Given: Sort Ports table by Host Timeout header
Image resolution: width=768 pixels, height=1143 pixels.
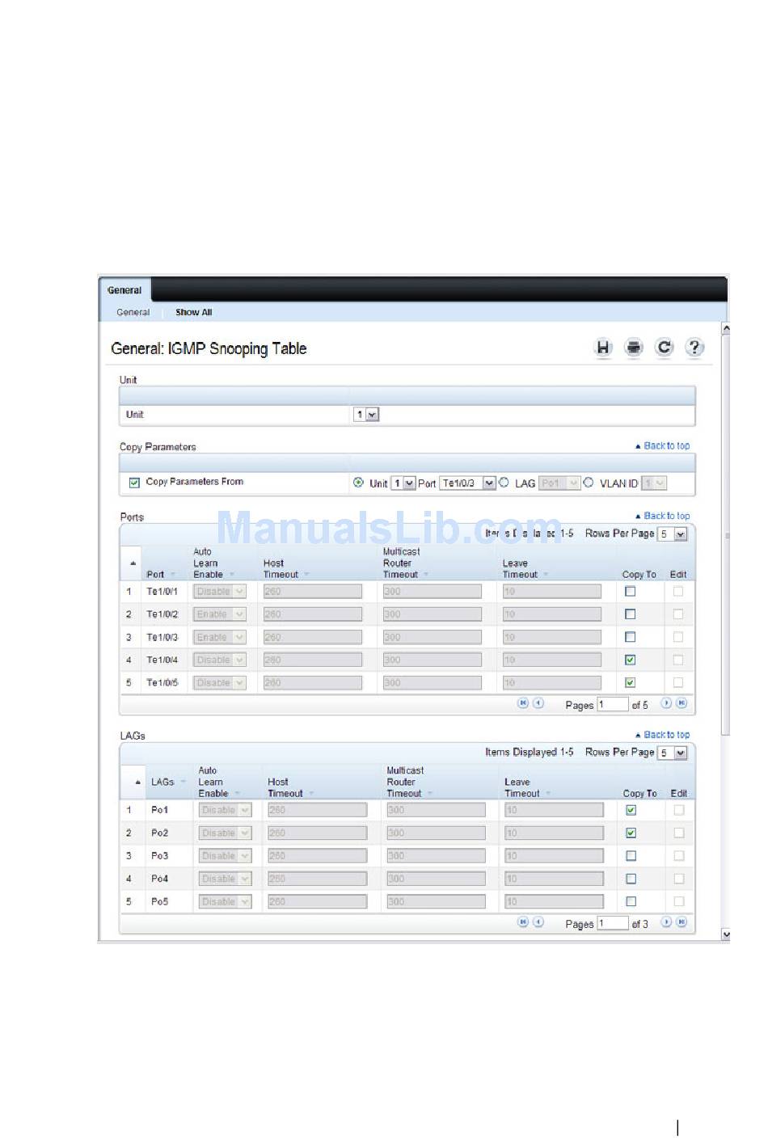Looking at the screenshot, I should tap(281, 569).
